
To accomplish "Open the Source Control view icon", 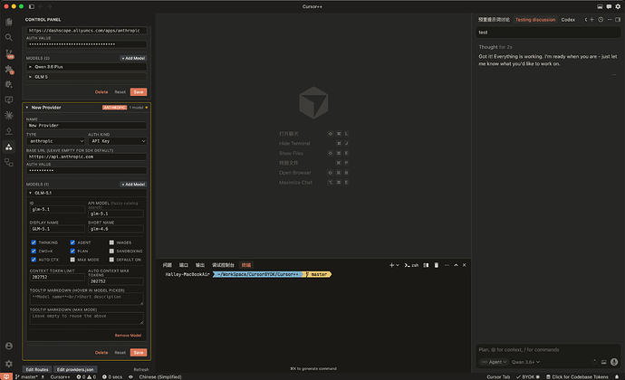I will (x=9, y=53).
